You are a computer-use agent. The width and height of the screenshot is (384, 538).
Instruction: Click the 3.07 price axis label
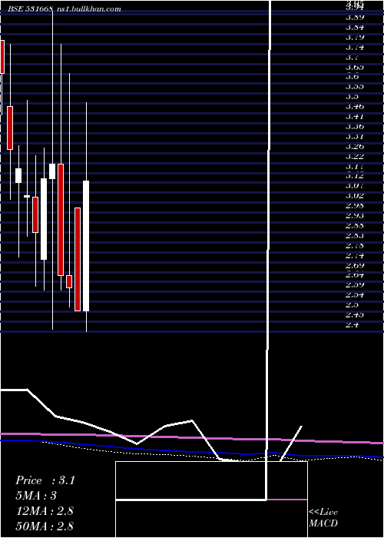tap(355, 186)
